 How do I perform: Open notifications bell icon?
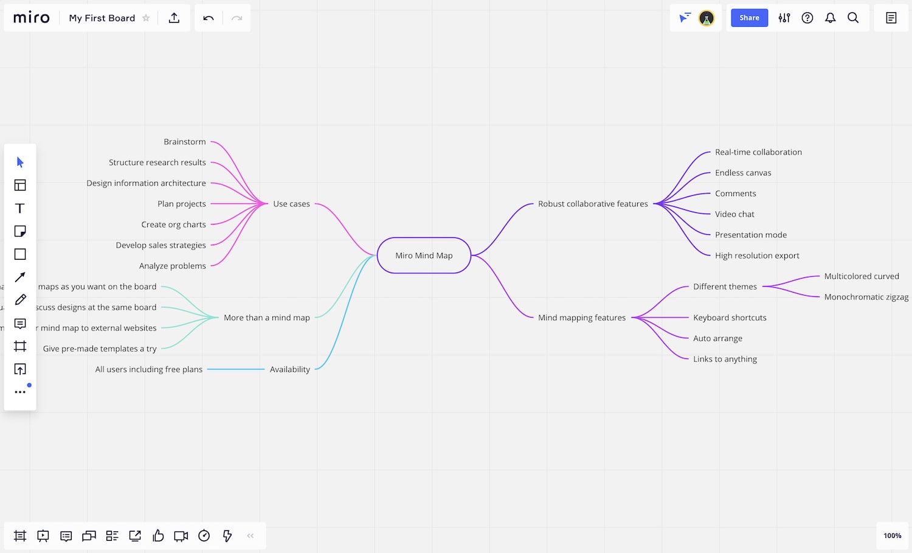point(830,18)
